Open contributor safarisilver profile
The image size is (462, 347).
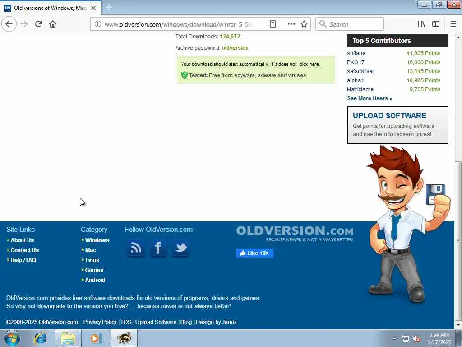pyautogui.click(x=360, y=71)
